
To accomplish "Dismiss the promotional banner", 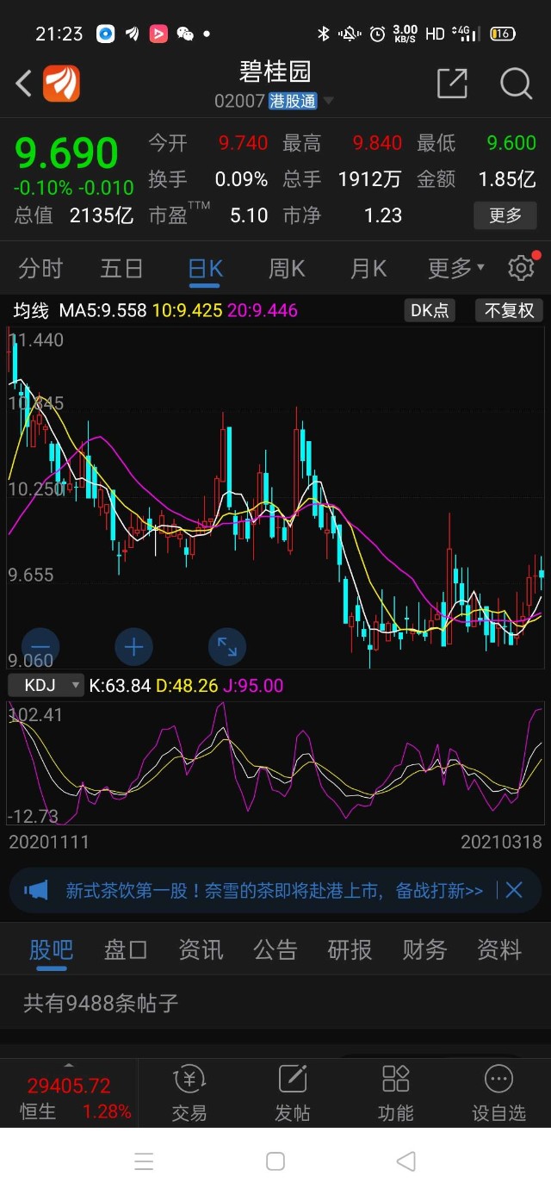I will 514,891.
